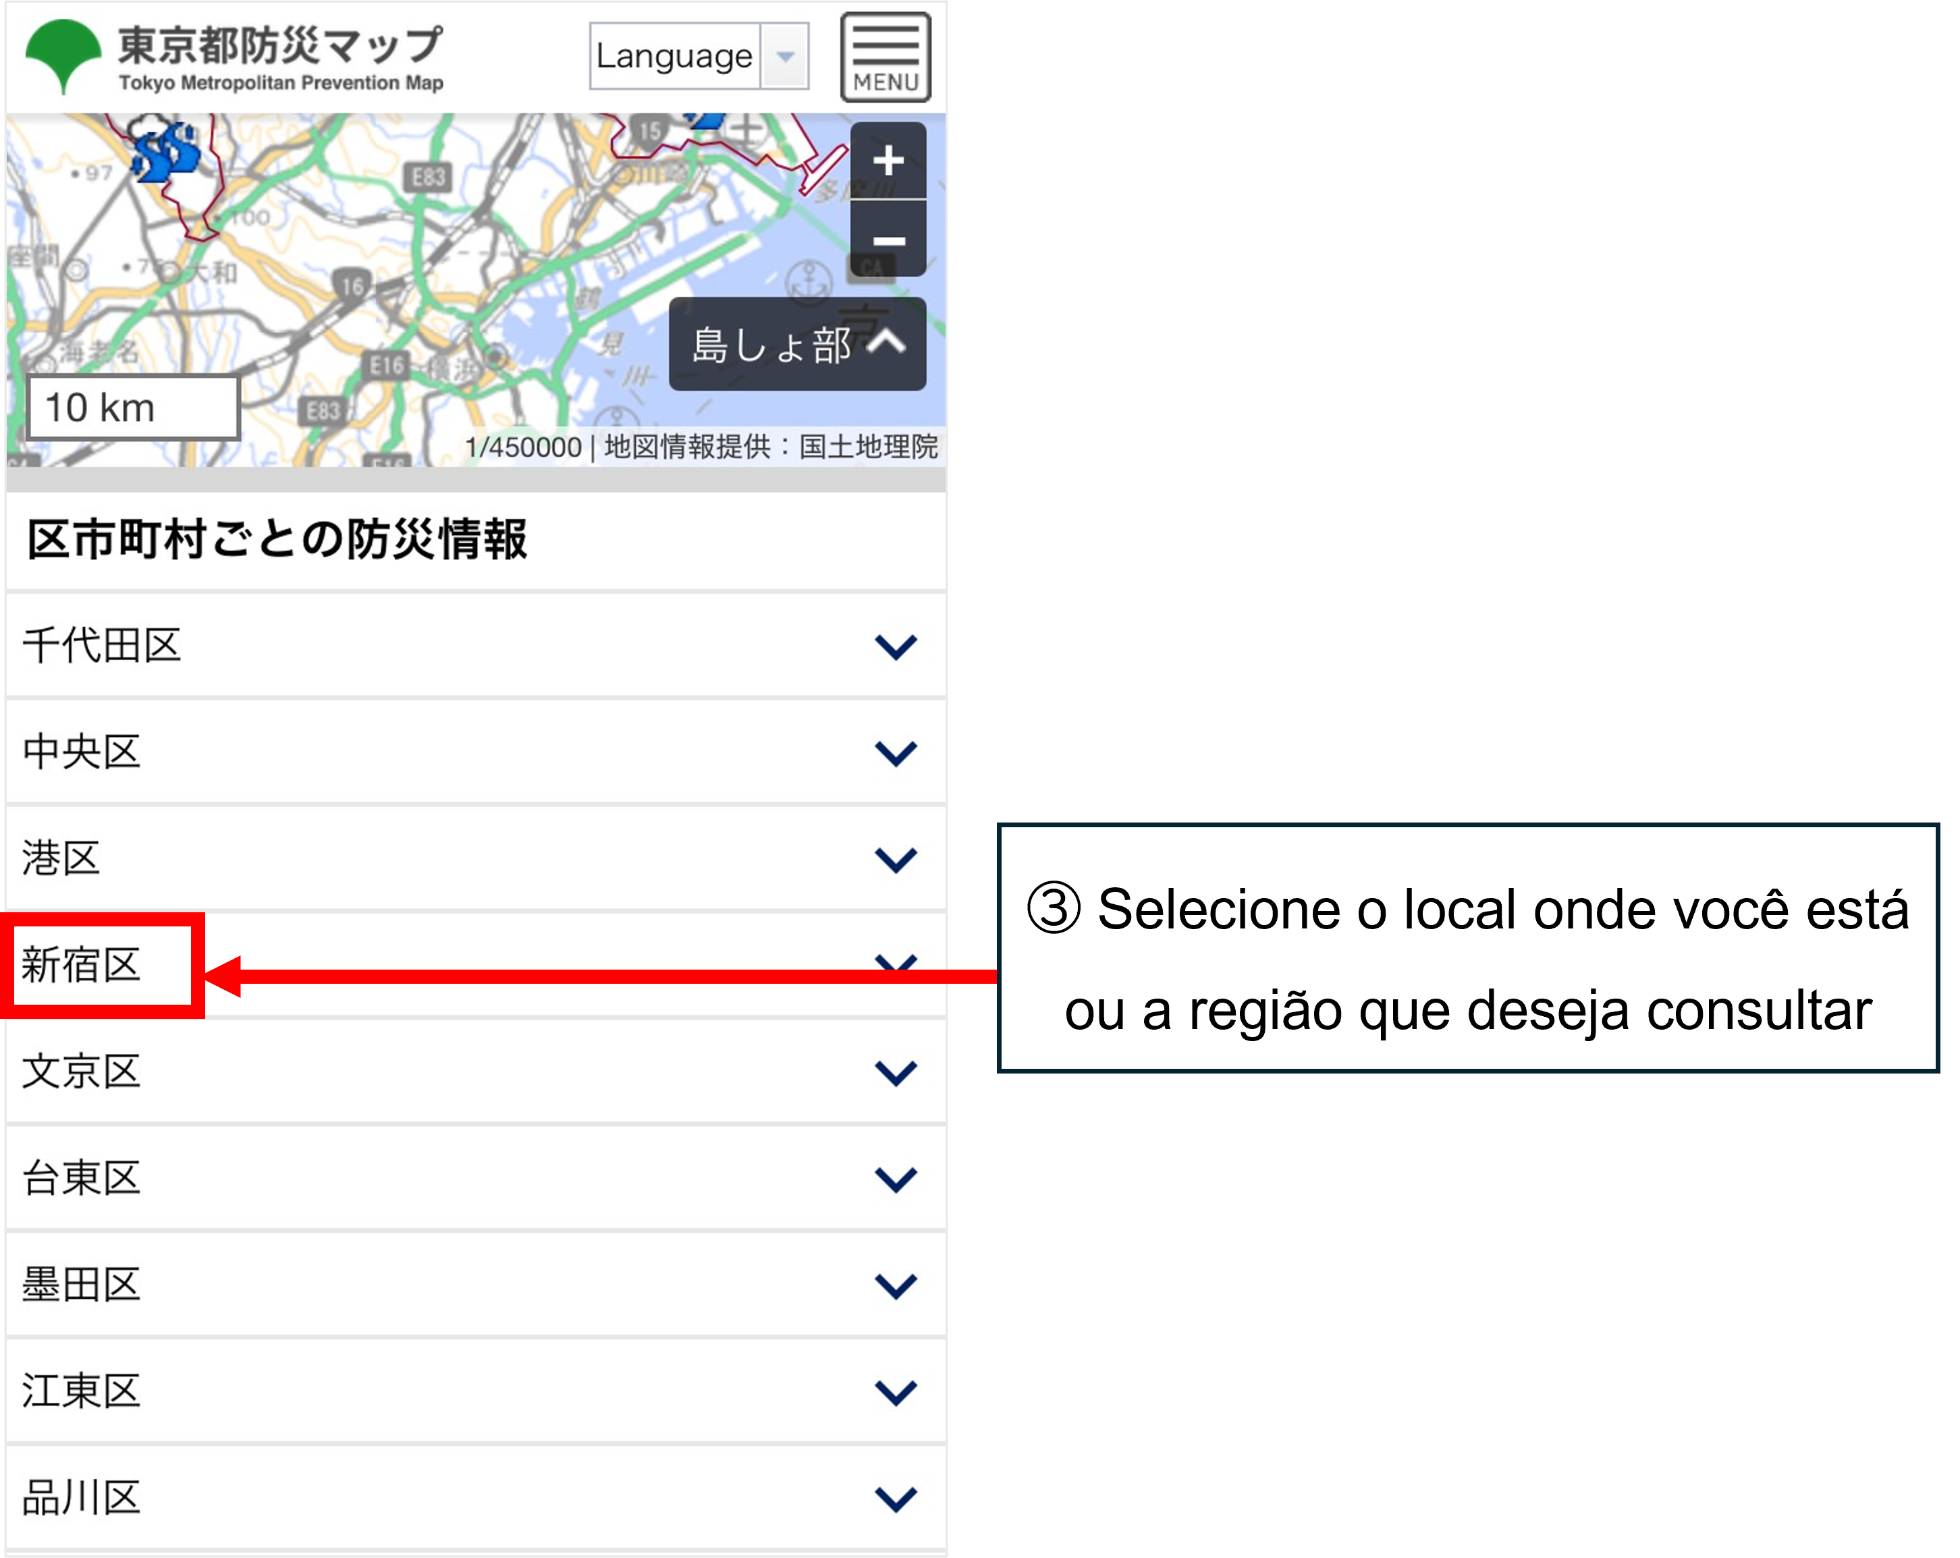Click the E83 highway shield near top
Image resolution: width=1960 pixels, height=1558 pixels.
click(x=428, y=176)
